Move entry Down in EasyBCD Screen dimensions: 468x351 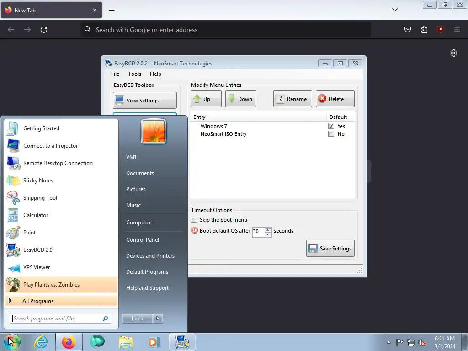click(240, 99)
